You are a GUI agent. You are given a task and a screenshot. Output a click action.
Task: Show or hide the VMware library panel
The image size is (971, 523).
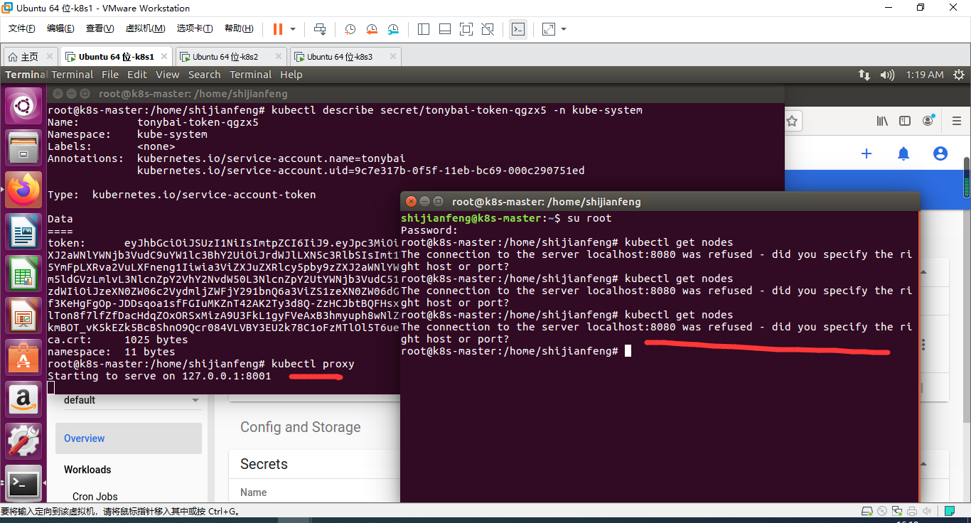(424, 29)
